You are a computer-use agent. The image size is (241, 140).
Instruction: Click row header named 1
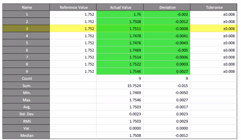click(x=26, y=15)
